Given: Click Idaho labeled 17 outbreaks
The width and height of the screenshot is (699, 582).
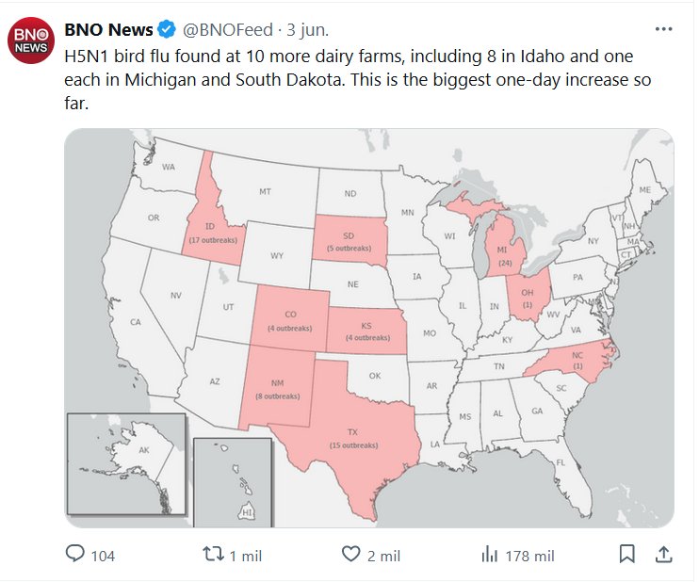Looking at the screenshot, I should tap(211, 232).
